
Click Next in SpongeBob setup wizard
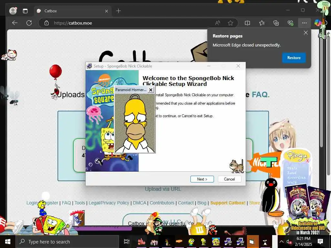click(x=202, y=179)
